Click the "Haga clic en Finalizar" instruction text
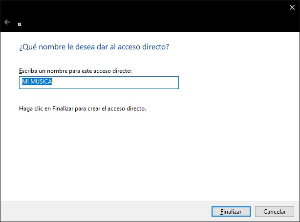Viewport: 300px width, 222px height. click(82, 108)
